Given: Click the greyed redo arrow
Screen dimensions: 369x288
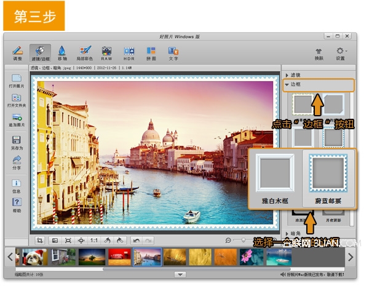Looking at the screenshot, I should pos(148,241).
